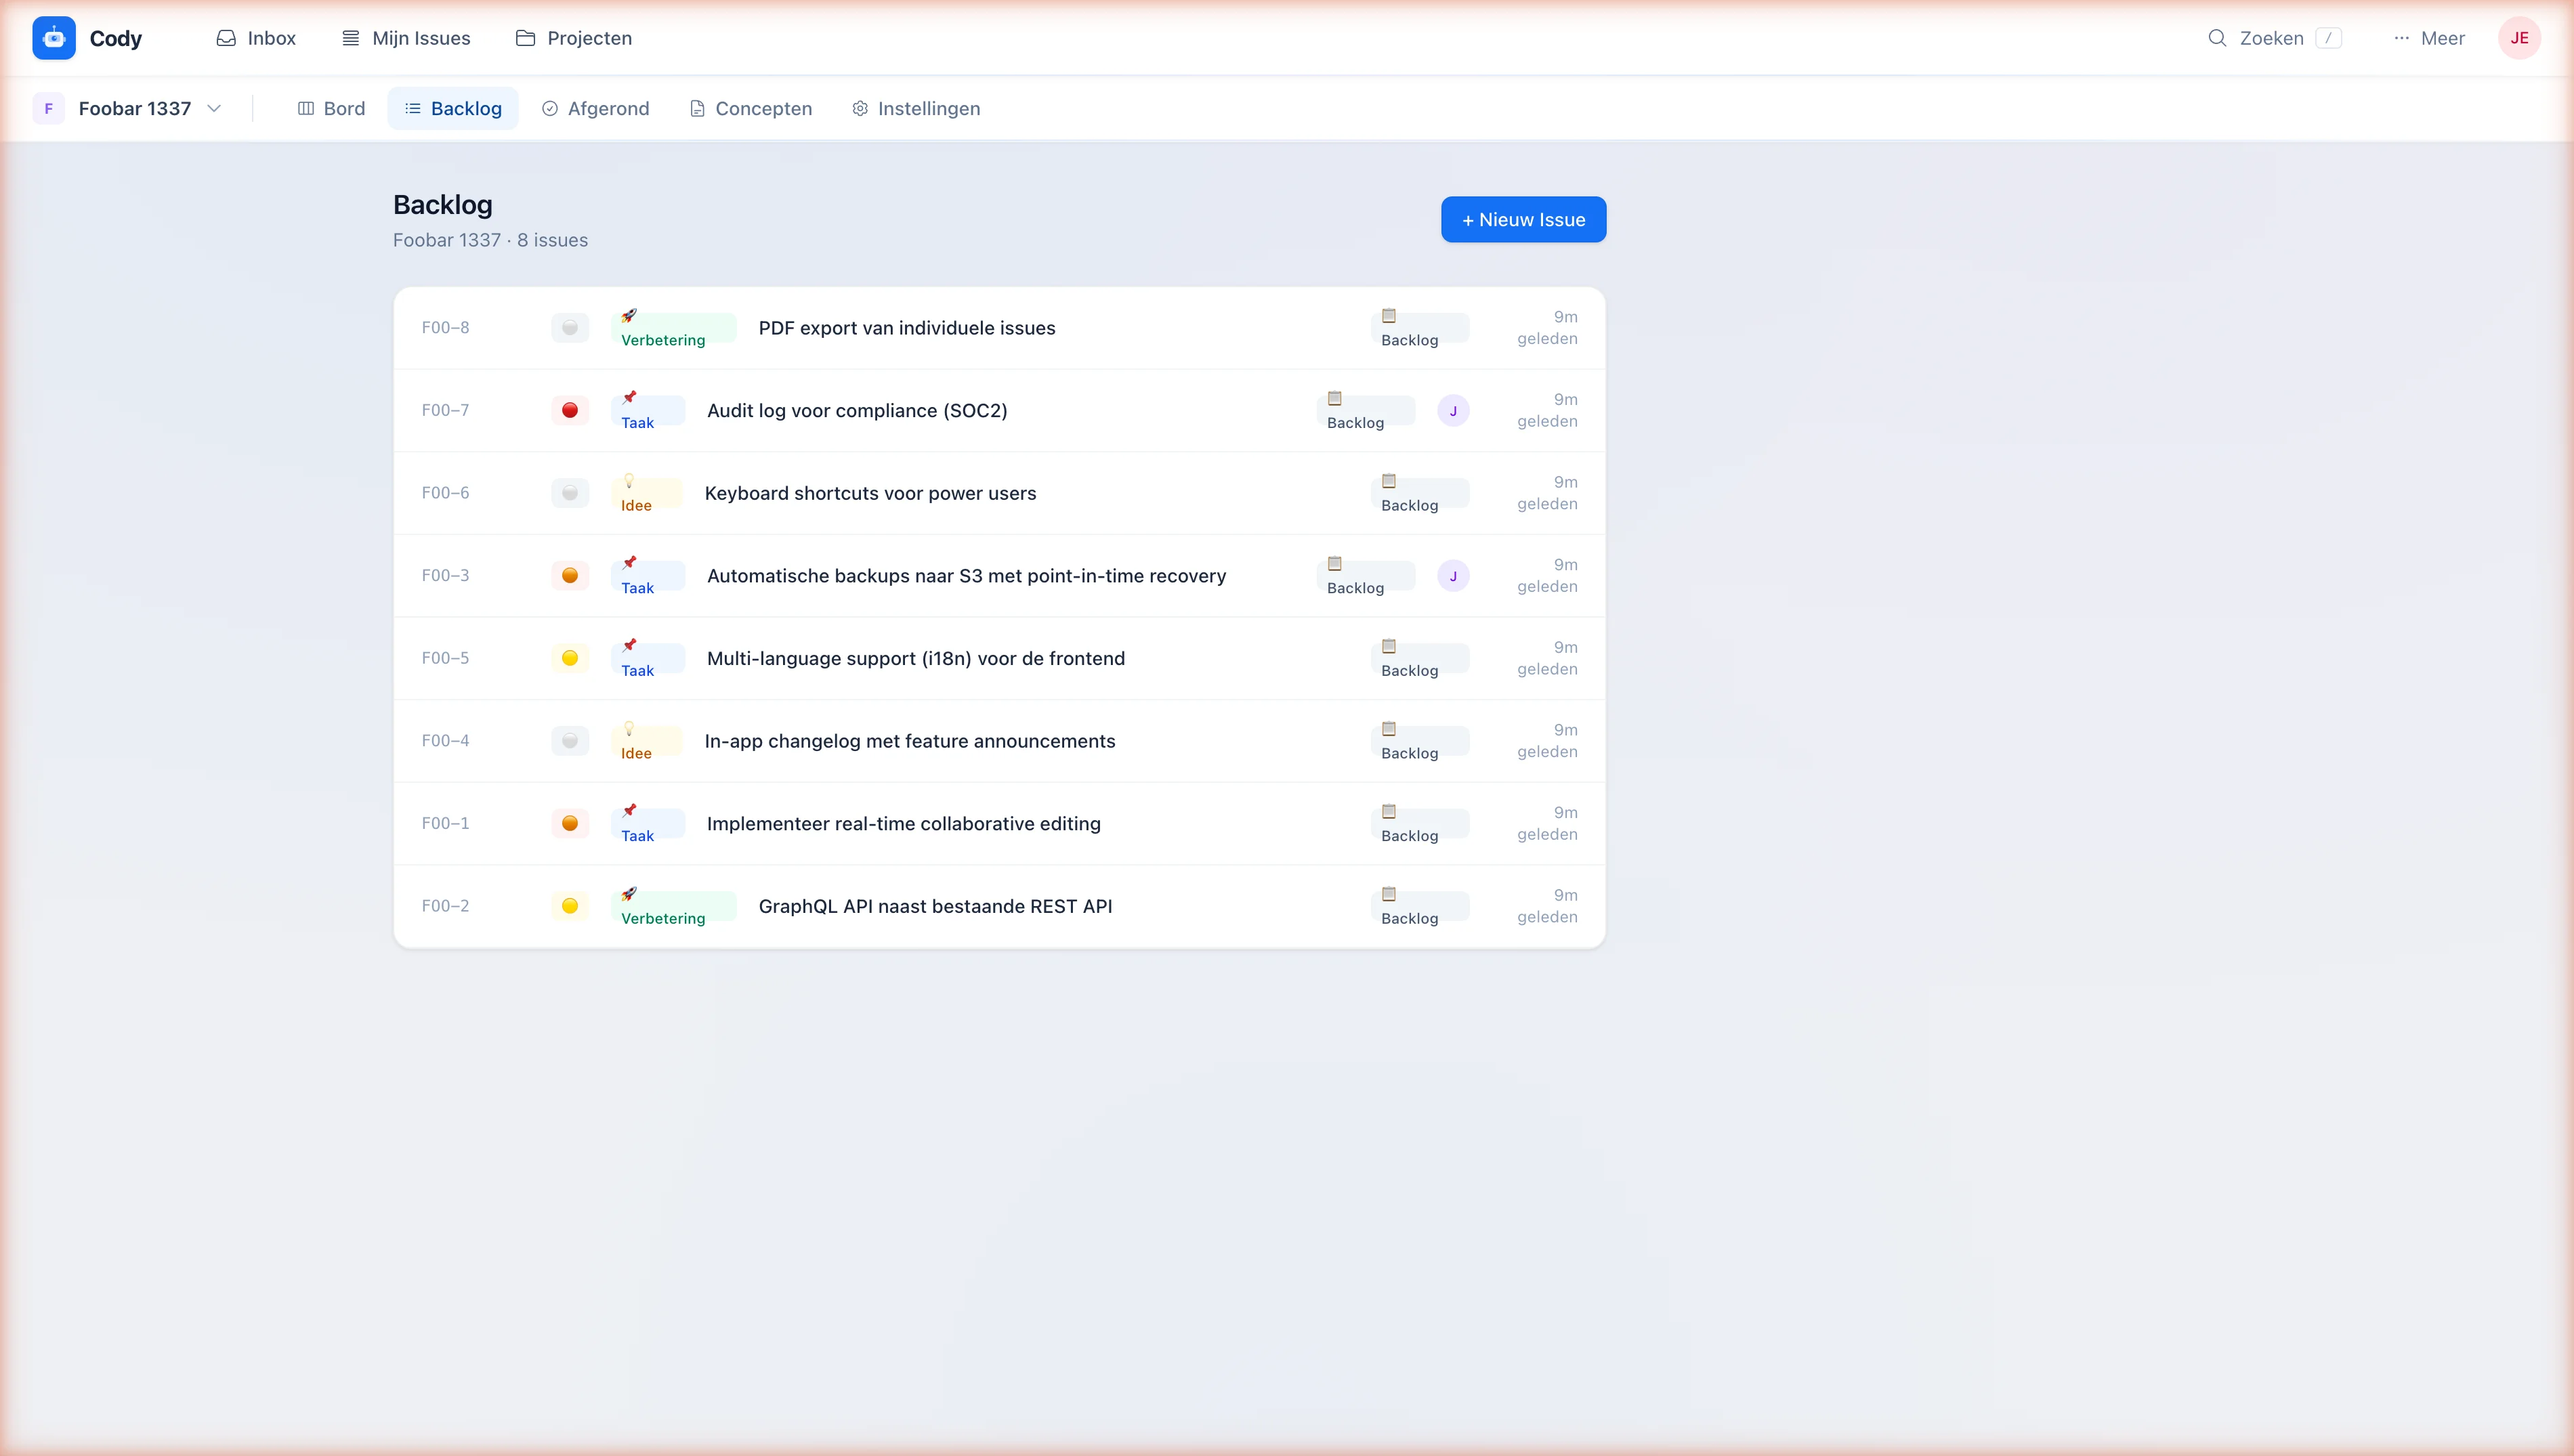2574x1456 pixels.
Task: Click the Cody app logo icon
Action: [x=53, y=38]
